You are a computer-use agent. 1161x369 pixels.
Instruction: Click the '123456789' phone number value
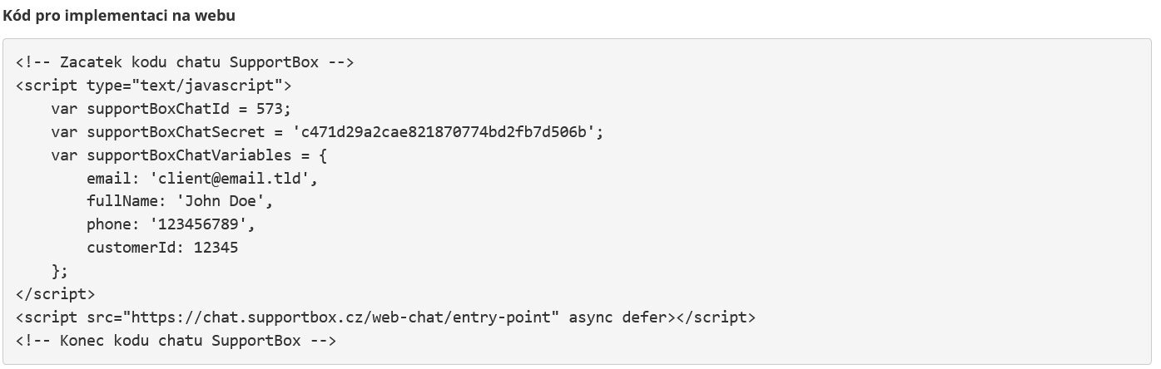(202, 224)
